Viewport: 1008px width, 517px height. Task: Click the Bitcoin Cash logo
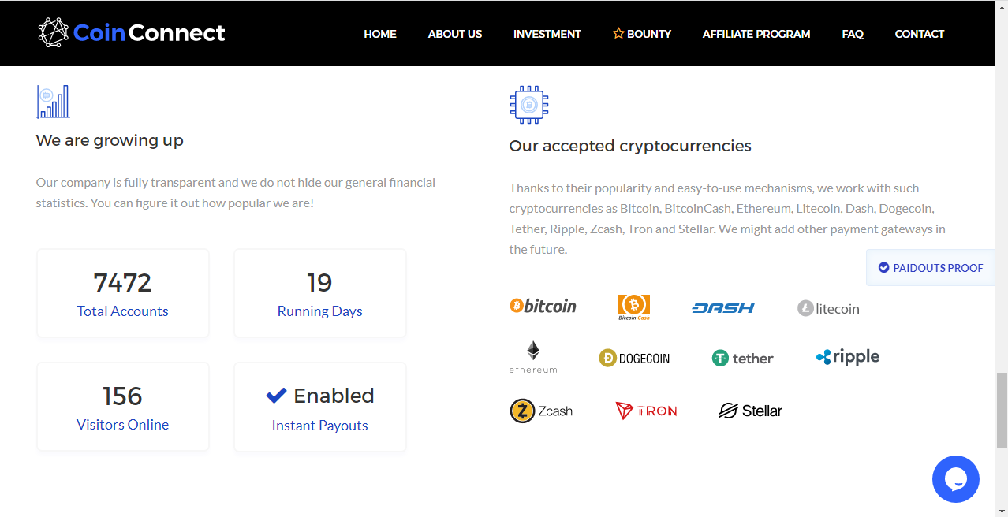point(634,307)
